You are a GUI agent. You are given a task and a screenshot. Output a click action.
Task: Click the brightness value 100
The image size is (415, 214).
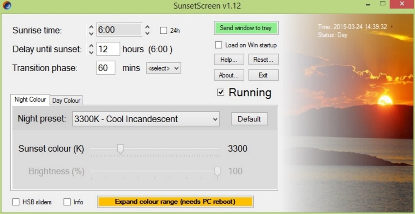[235, 171]
